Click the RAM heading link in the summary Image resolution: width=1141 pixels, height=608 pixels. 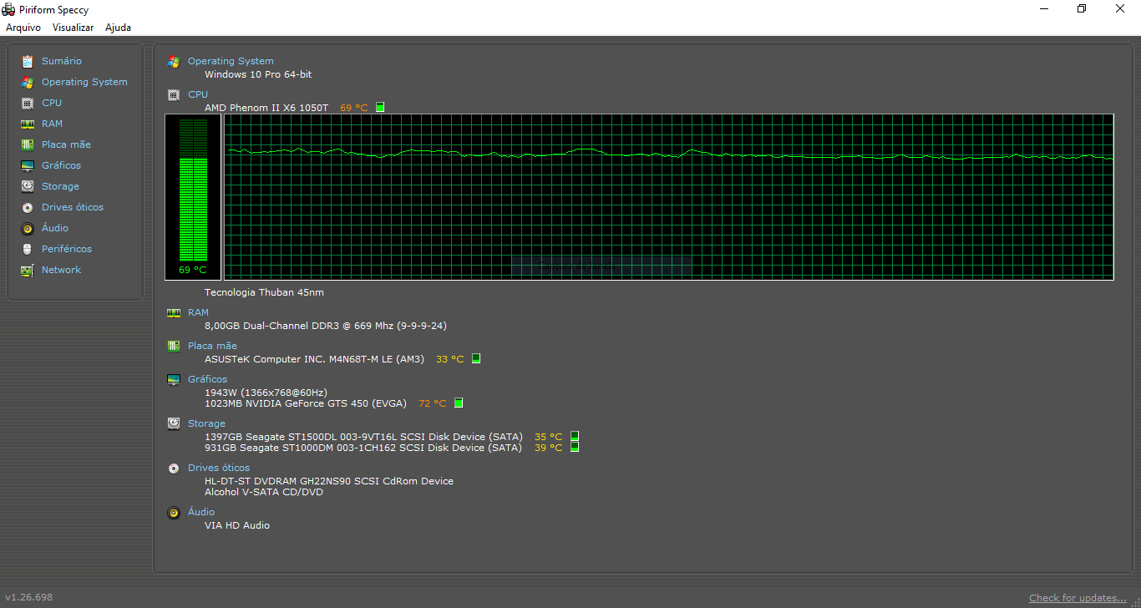(198, 312)
